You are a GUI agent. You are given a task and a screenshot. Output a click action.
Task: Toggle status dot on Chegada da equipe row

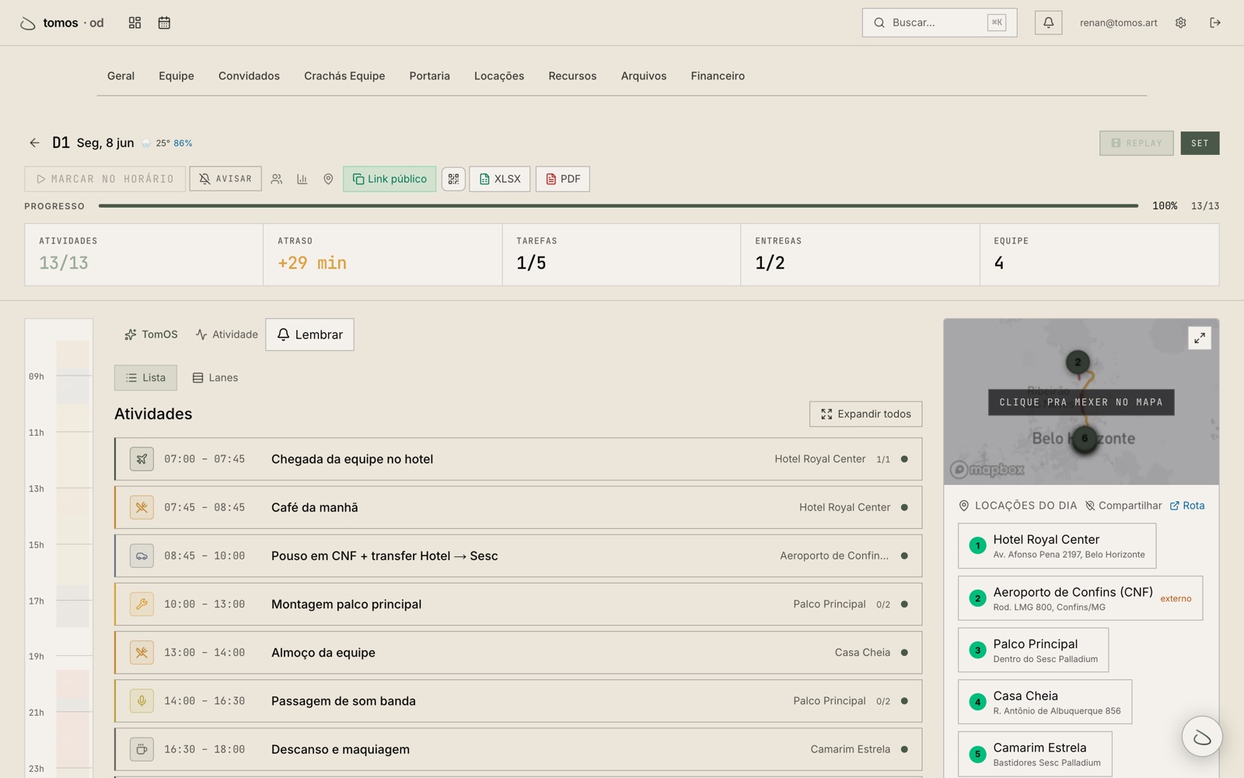point(904,459)
